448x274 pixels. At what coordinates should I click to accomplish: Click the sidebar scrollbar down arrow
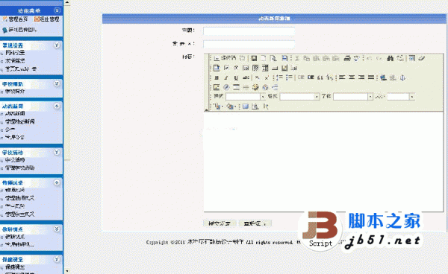pos(67,271)
